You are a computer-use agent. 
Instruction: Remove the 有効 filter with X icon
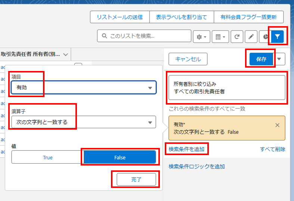[x=277, y=125]
